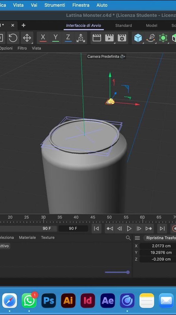Image resolution: width=176 pixels, height=315 pixels.
Task: Select the Move tool icon
Action: point(27,38)
